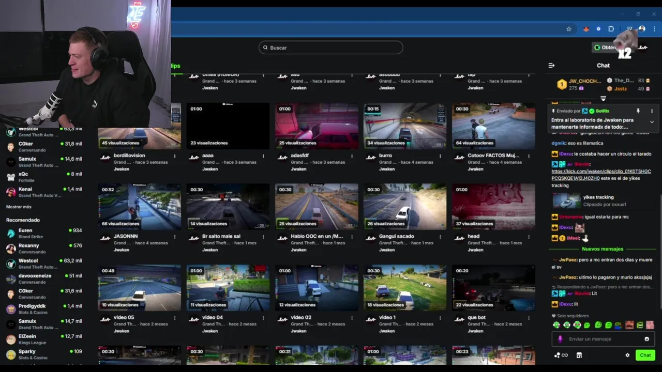Open chat settings gear
The image size is (662, 372).
click(627, 355)
